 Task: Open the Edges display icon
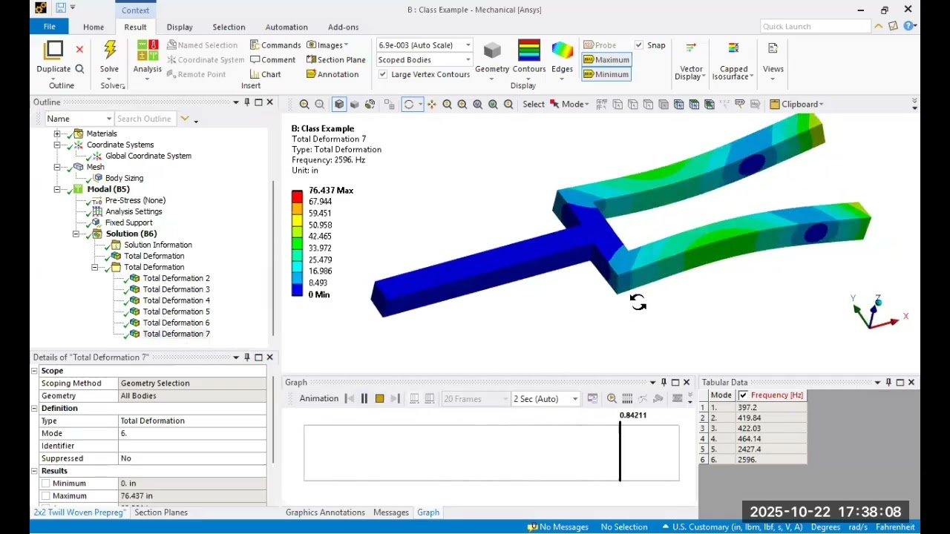(563, 51)
